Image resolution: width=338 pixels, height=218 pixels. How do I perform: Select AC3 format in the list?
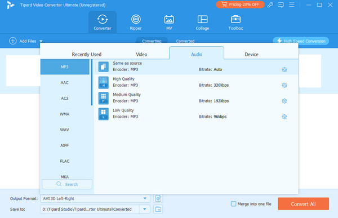point(65,99)
